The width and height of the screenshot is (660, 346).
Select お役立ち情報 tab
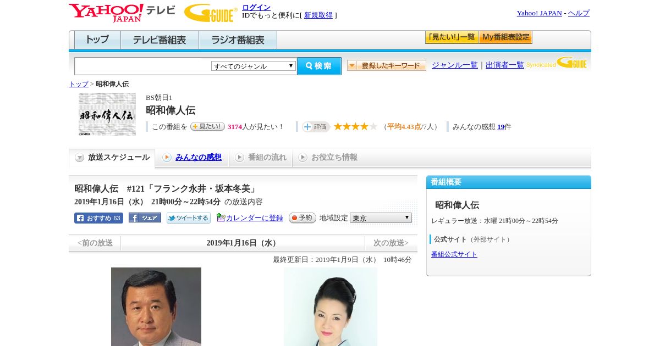(x=328, y=158)
